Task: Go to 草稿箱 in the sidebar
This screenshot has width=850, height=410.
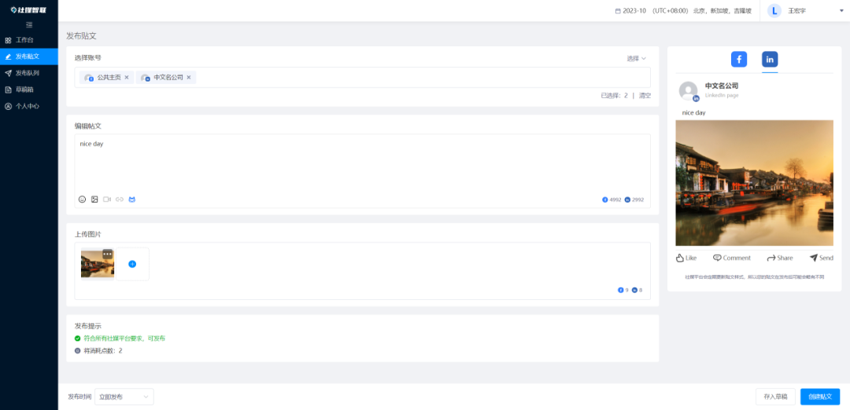Action: 24,90
